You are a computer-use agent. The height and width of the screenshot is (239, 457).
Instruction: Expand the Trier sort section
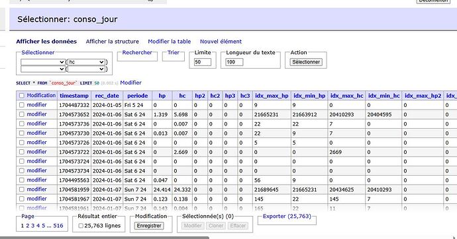point(173,53)
